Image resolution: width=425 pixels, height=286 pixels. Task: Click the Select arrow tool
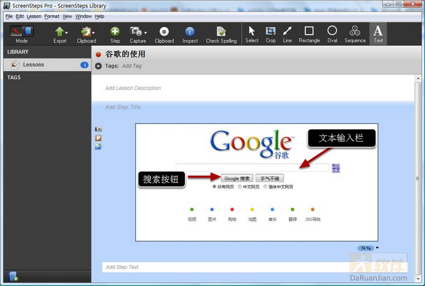(252, 33)
